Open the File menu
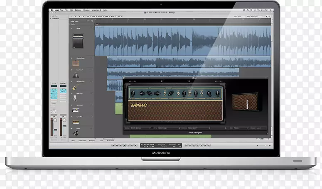 point(66,10)
